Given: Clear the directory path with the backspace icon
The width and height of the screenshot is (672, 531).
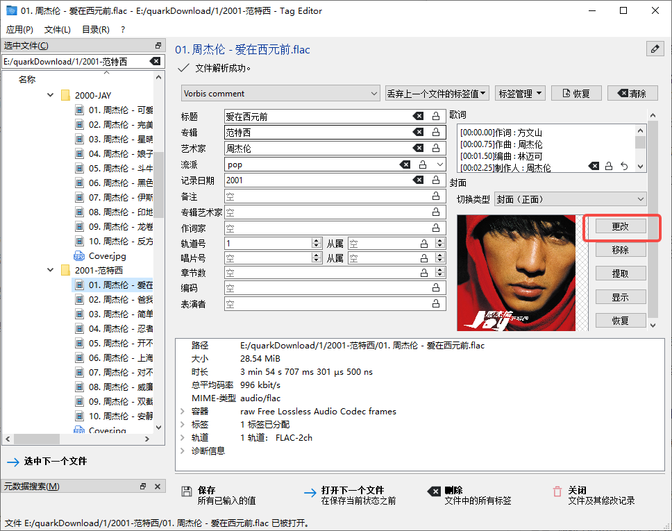Looking at the screenshot, I should tap(155, 61).
